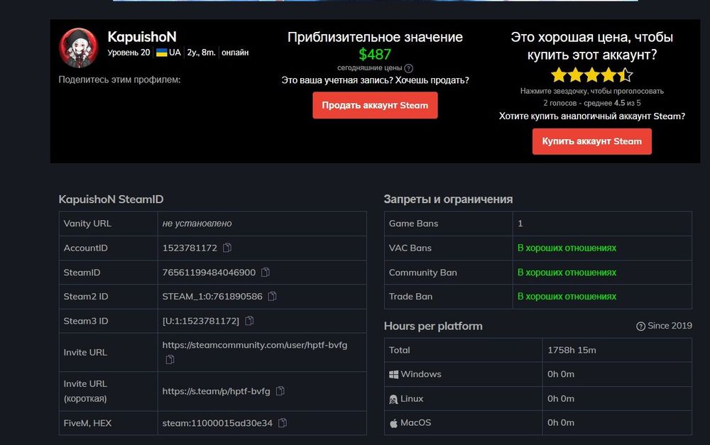Click the Steam3 ID row label
The image size is (710, 445).
click(x=86, y=321)
